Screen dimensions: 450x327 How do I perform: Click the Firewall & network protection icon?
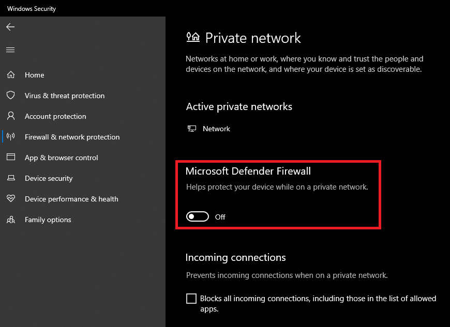[11, 137]
